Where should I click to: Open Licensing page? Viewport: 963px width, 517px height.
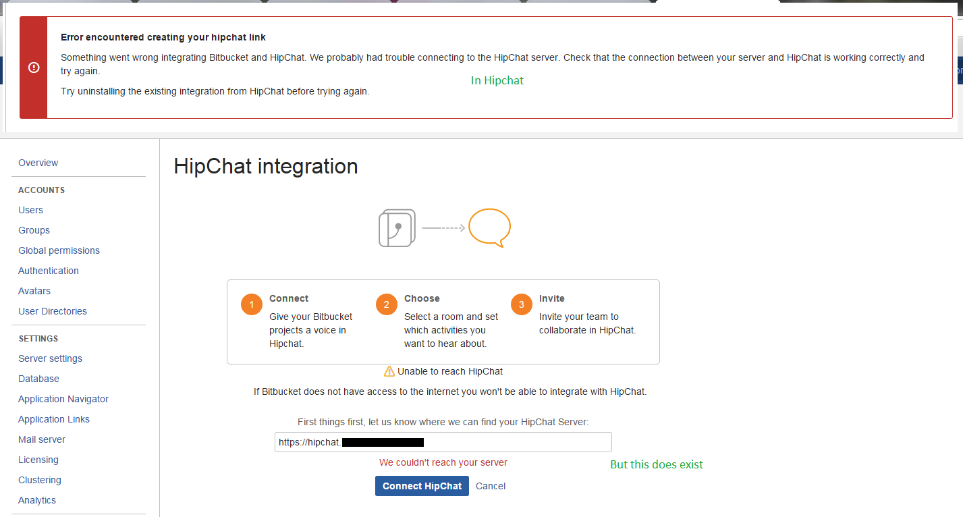click(x=38, y=460)
